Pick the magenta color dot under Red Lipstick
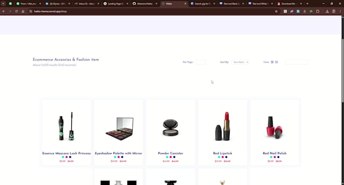This screenshot has height=185, width=344. pos(223,157)
